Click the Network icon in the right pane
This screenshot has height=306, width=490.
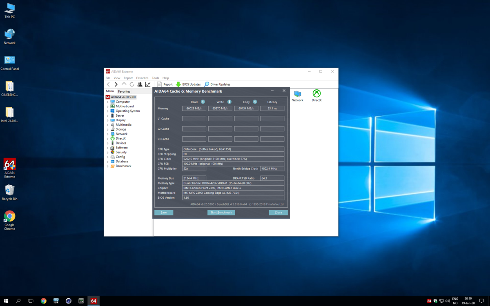[x=297, y=96]
